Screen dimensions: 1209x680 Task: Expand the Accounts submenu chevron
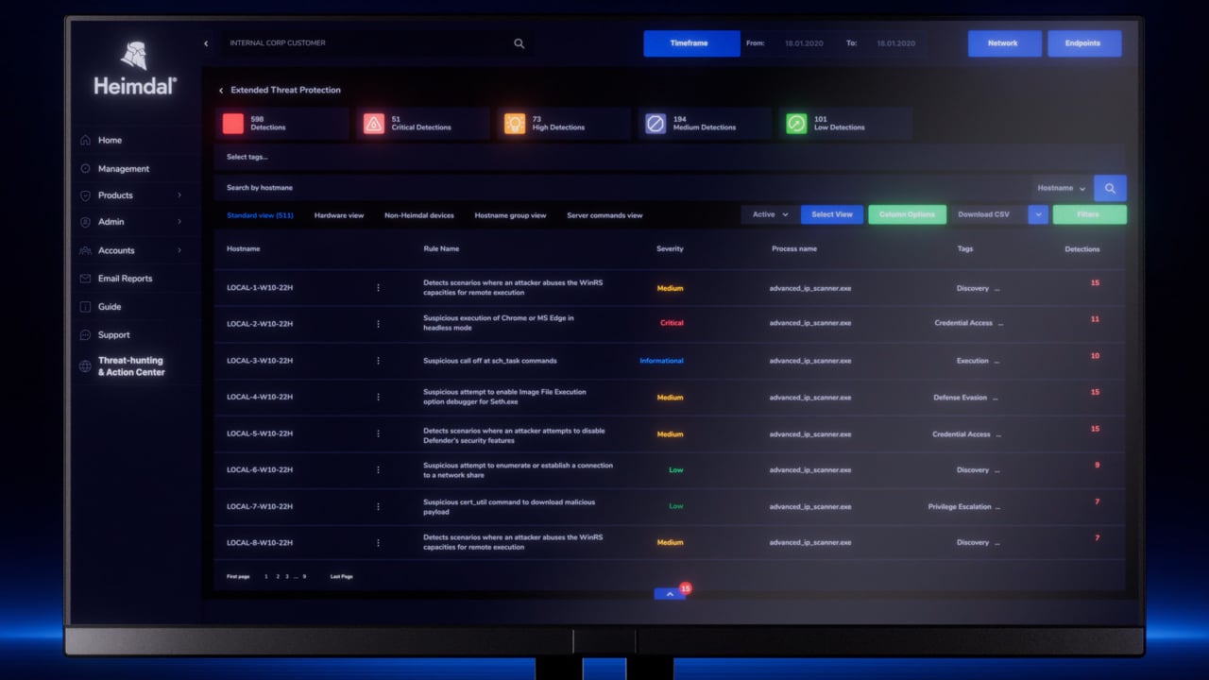pyautogui.click(x=179, y=250)
